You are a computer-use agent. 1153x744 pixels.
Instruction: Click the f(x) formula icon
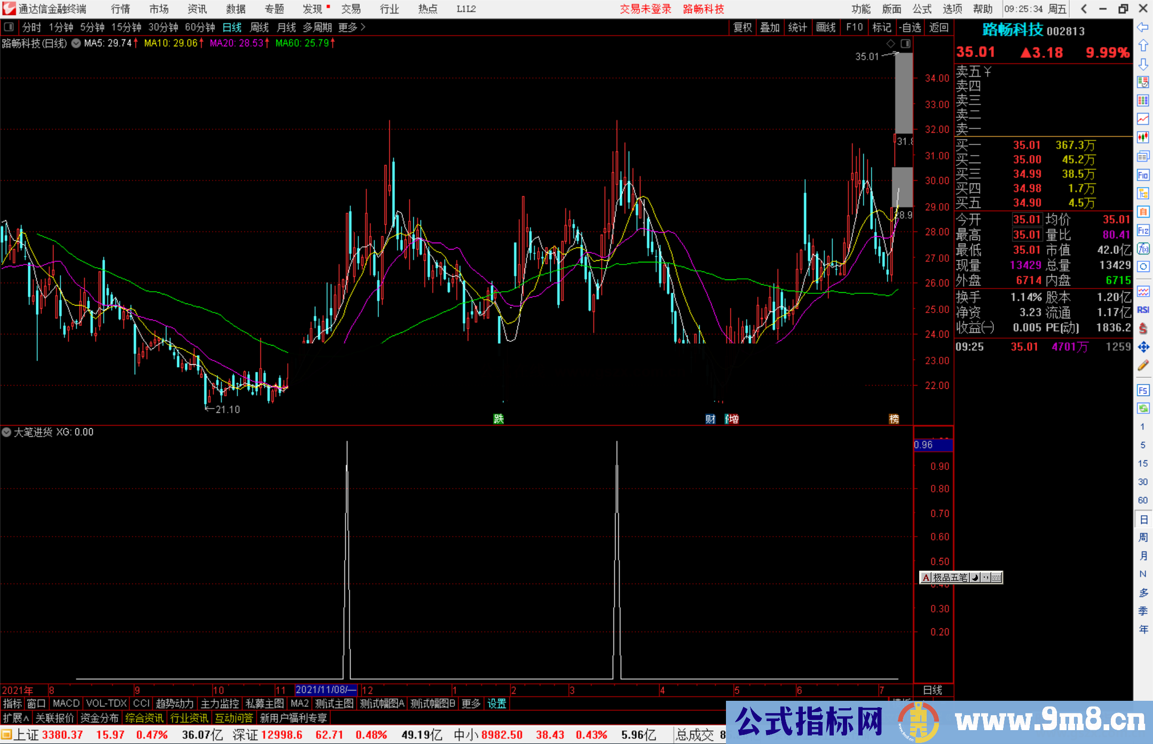click(1143, 249)
